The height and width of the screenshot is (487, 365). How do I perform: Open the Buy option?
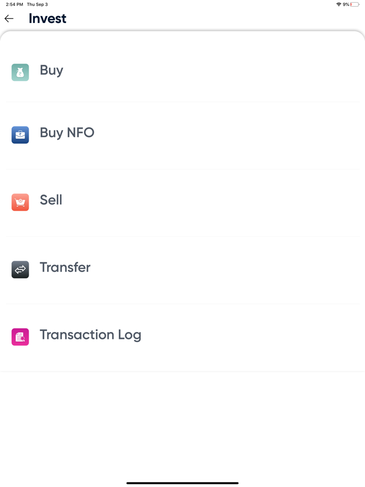(51, 70)
